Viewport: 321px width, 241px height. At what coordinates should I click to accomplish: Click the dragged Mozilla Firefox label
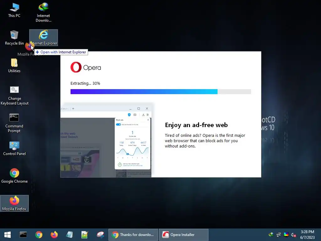point(29,54)
